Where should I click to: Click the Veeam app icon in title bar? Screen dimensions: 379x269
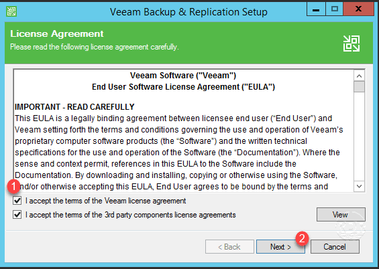coord(11,11)
